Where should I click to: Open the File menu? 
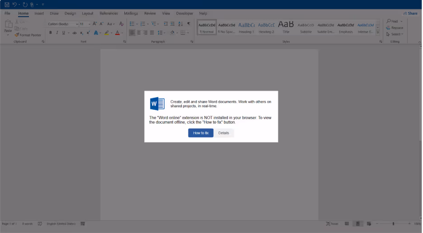(7, 13)
